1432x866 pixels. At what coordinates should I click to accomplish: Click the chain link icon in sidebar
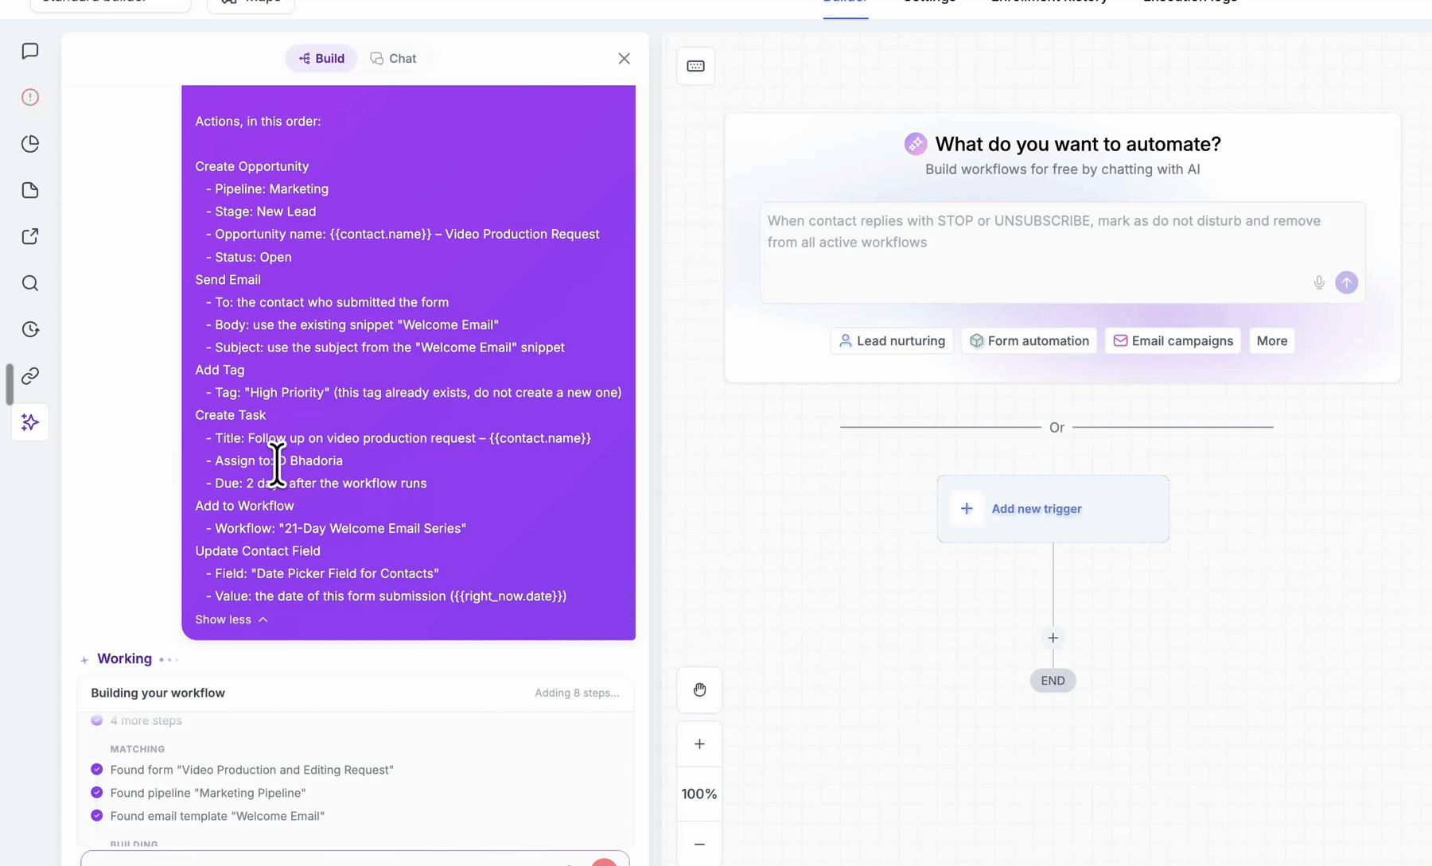30,375
